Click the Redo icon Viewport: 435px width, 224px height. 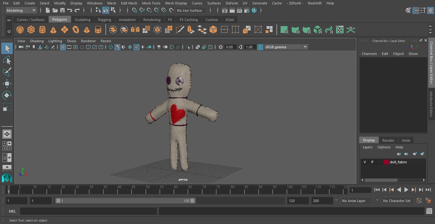pos(77,10)
